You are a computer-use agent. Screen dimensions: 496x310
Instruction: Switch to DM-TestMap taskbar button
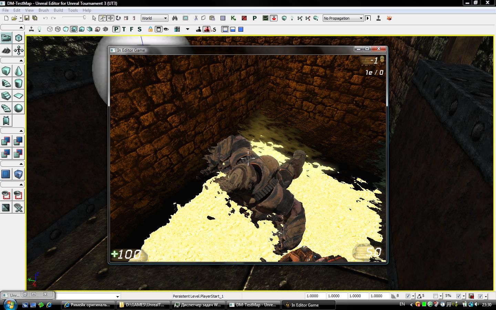pos(253,305)
